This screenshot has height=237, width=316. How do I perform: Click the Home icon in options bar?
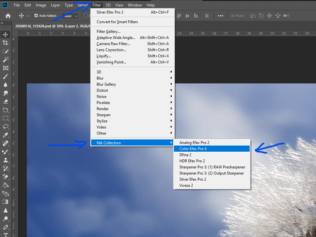point(8,16)
